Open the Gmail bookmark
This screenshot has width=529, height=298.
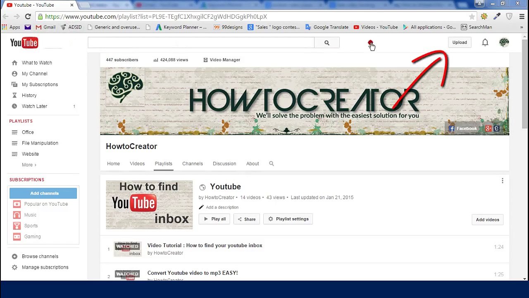click(45, 27)
